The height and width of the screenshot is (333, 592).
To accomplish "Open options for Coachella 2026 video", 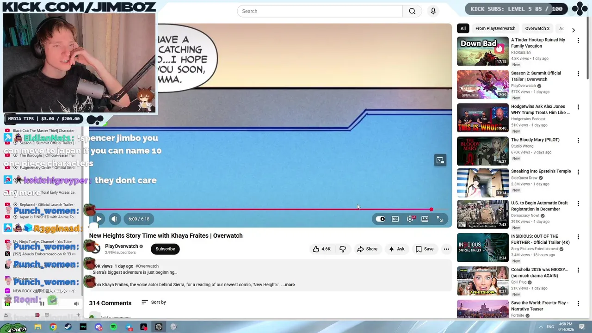I will (x=578, y=270).
